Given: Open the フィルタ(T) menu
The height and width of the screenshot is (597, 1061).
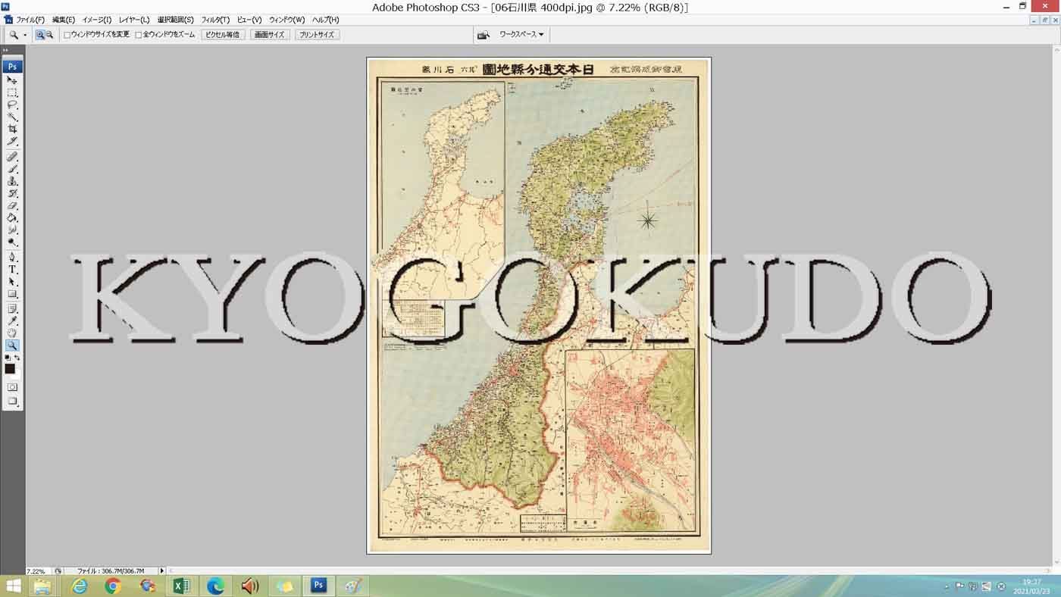Looking at the screenshot, I should 215,20.
